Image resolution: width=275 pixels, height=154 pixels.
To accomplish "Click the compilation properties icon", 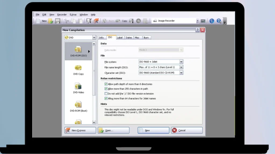I will click(89, 21).
